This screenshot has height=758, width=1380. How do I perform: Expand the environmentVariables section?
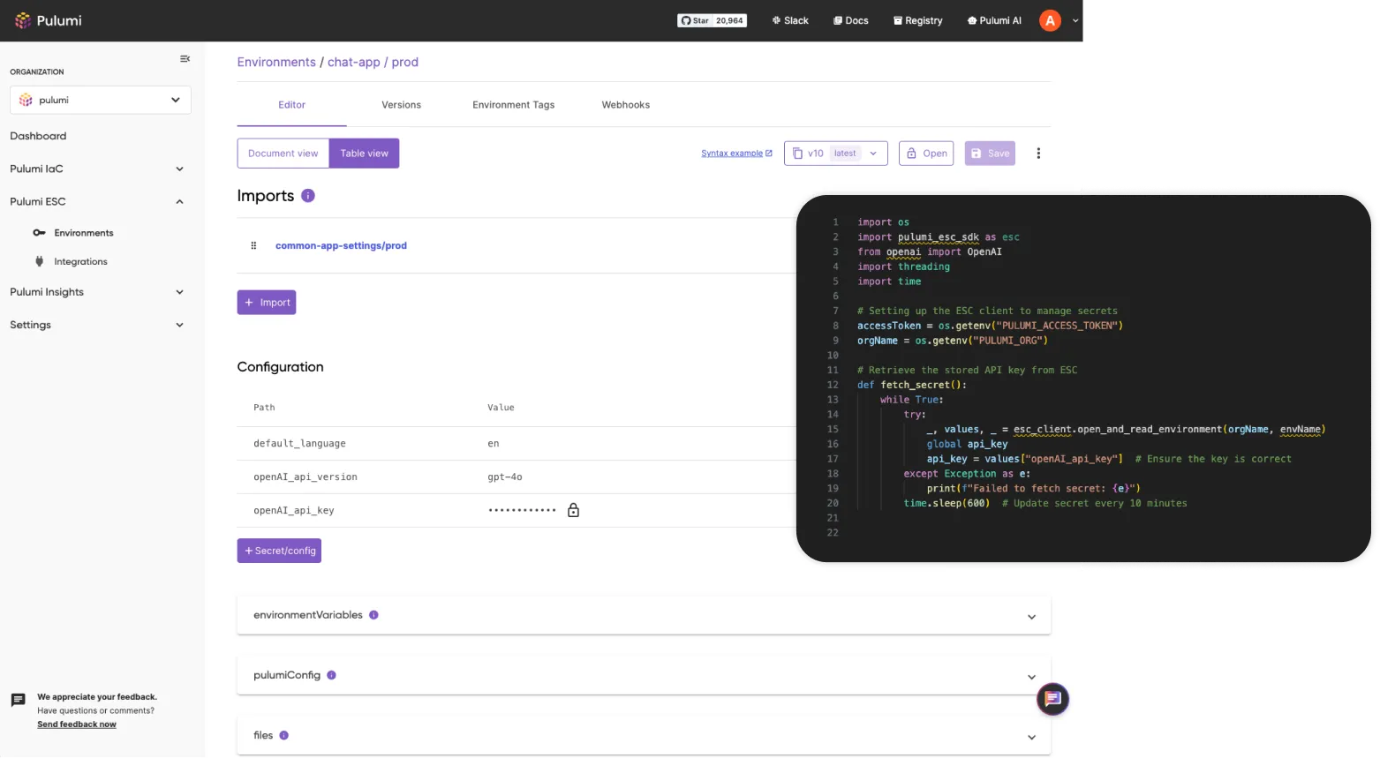click(x=1031, y=617)
